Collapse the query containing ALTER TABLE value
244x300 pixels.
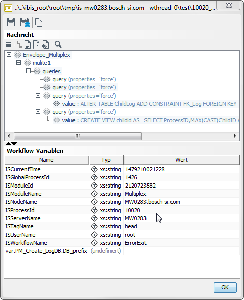tap(38, 96)
